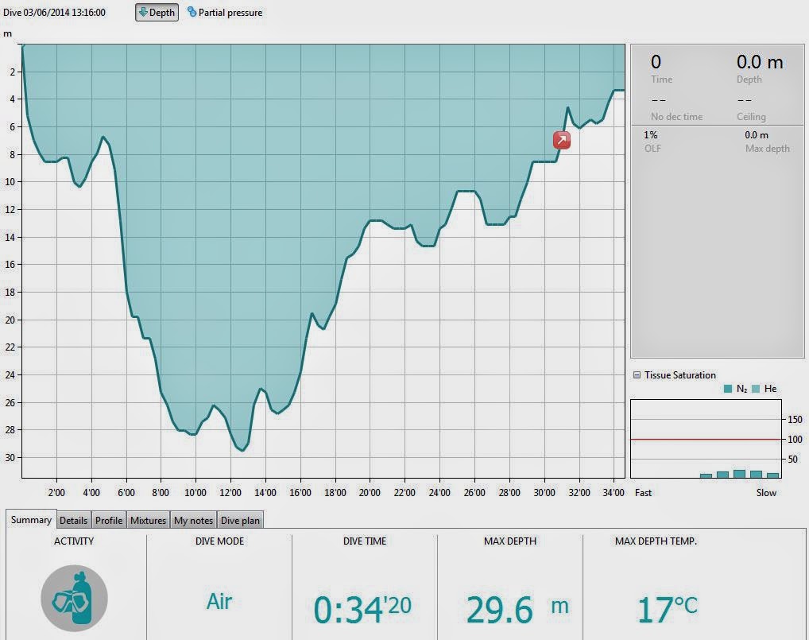Click the 0:34'20 dive time value
The width and height of the screenshot is (809, 640).
point(362,609)
